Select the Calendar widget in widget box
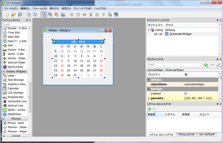This screenshot has width=223, height=143. 13,88
